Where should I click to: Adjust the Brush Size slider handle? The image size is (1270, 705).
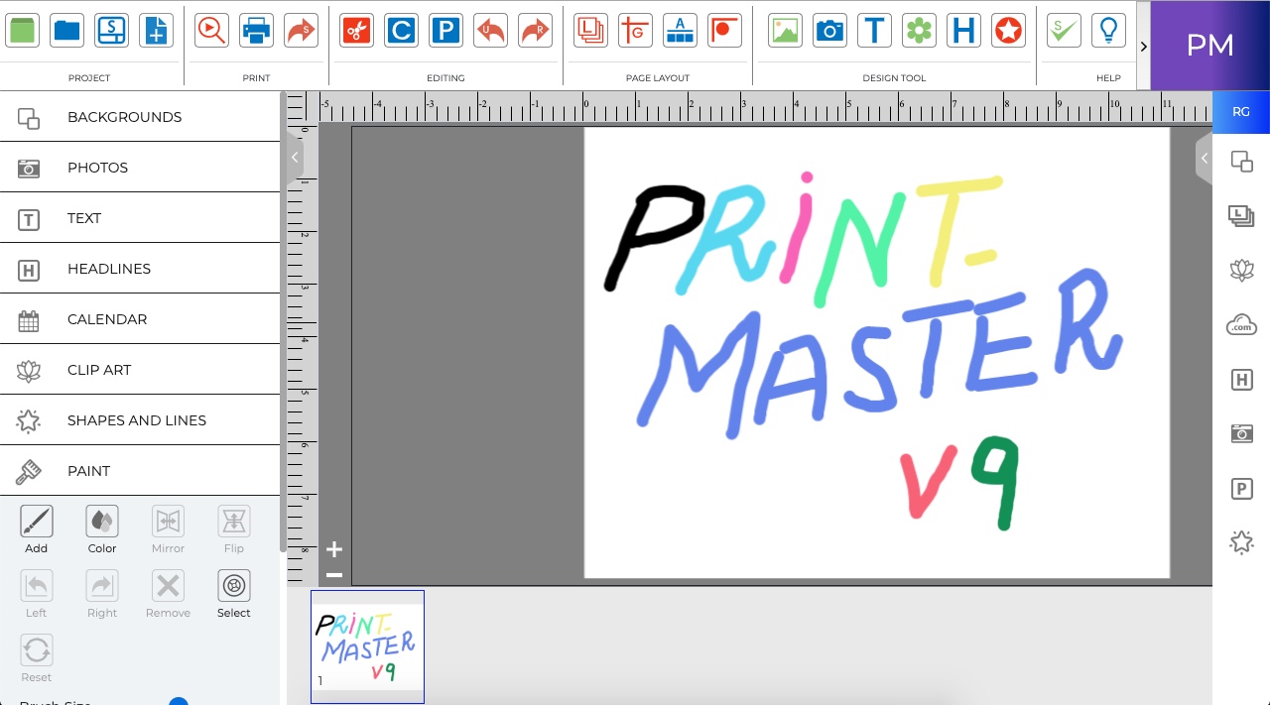[179, 702]
